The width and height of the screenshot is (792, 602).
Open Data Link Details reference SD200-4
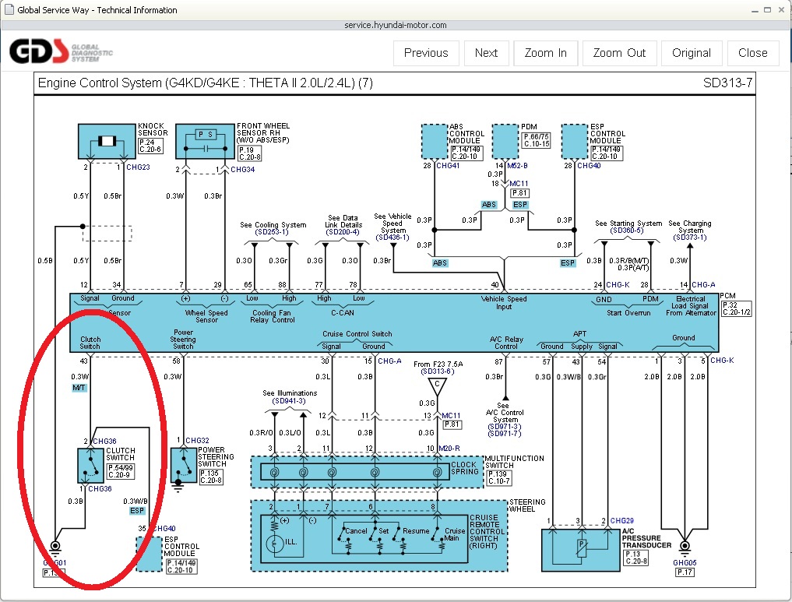pos(343,232)
